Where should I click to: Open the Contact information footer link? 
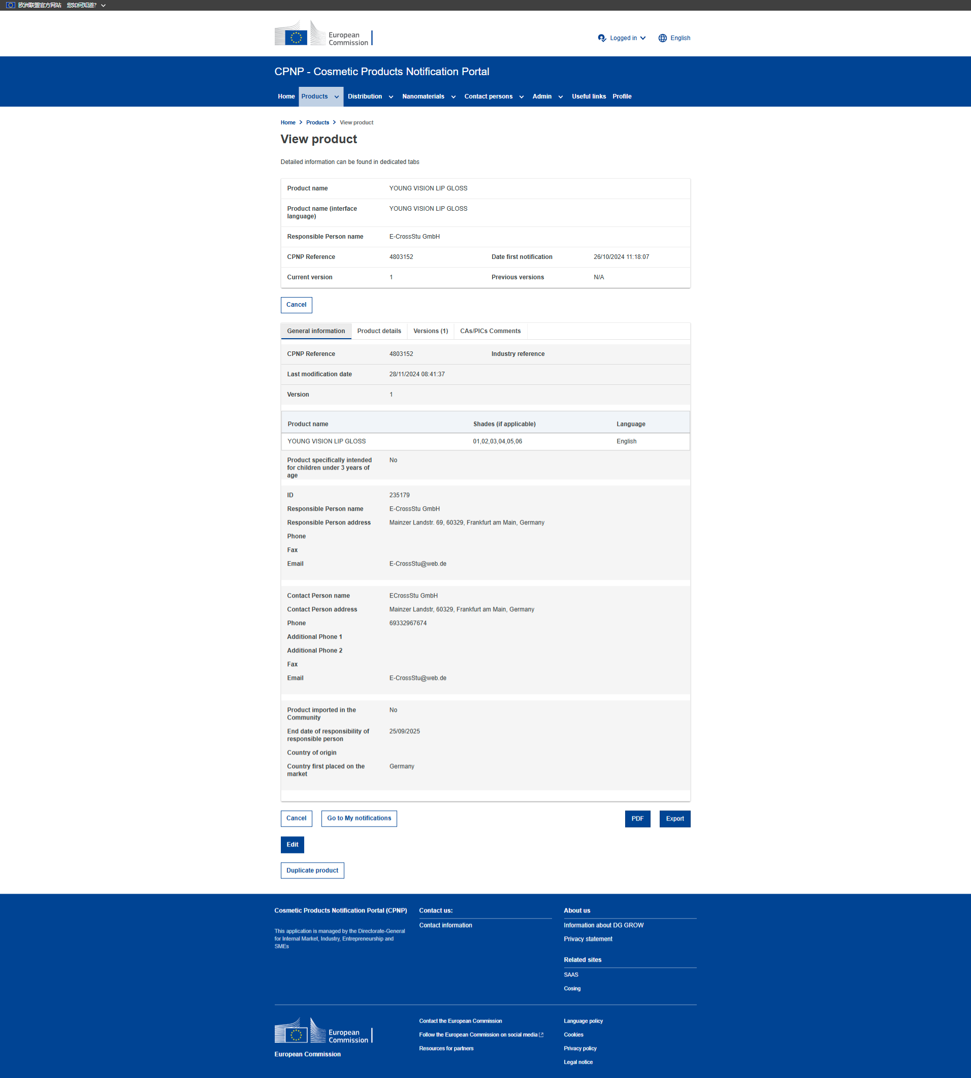pos(445,926)
